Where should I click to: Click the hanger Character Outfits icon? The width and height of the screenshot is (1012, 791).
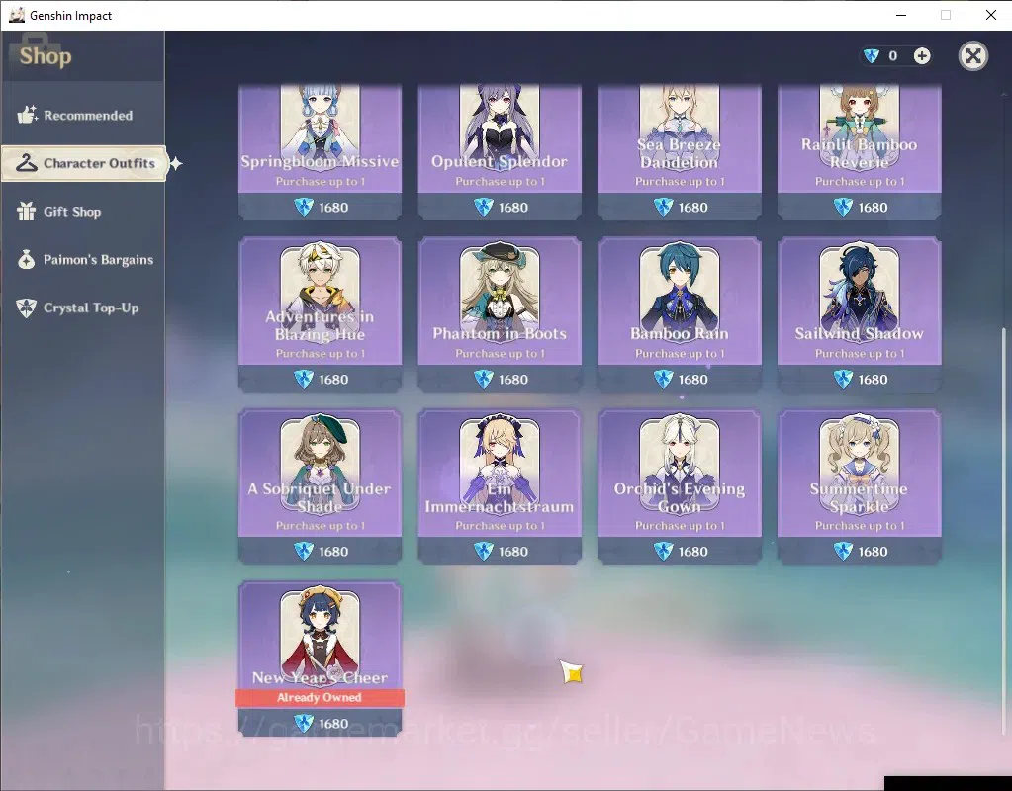pyautogui.click(x=27, y=162)
